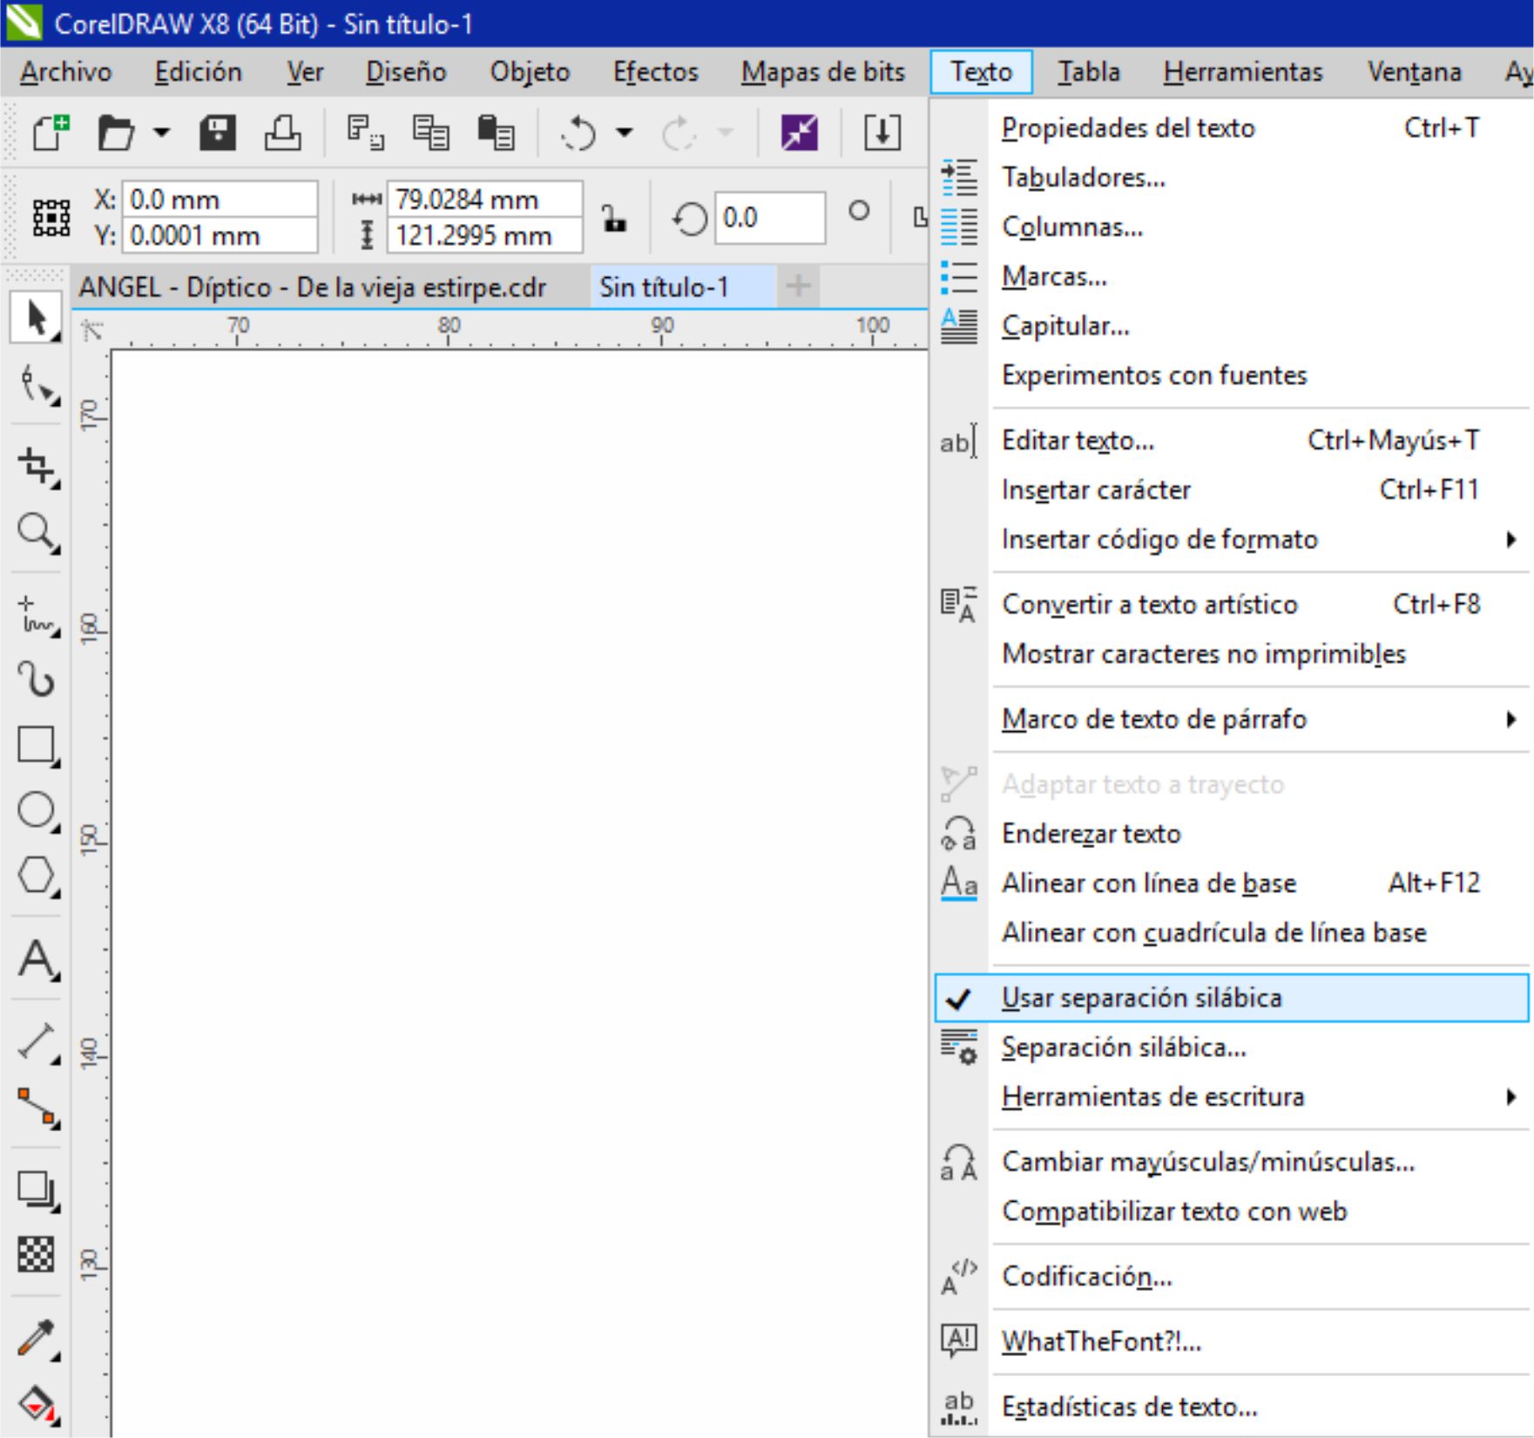Select the Pick tool arrow

tap(36, 318)
